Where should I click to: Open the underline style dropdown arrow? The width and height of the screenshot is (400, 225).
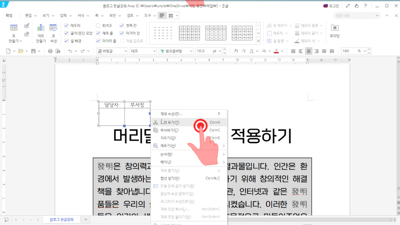[257, 51]
